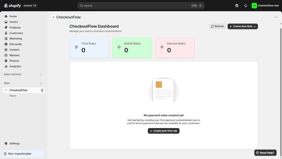This screenshot has height=159, width=282.
Task: Open the Summer '25 edition badge
Action: [x=30, y=5]
